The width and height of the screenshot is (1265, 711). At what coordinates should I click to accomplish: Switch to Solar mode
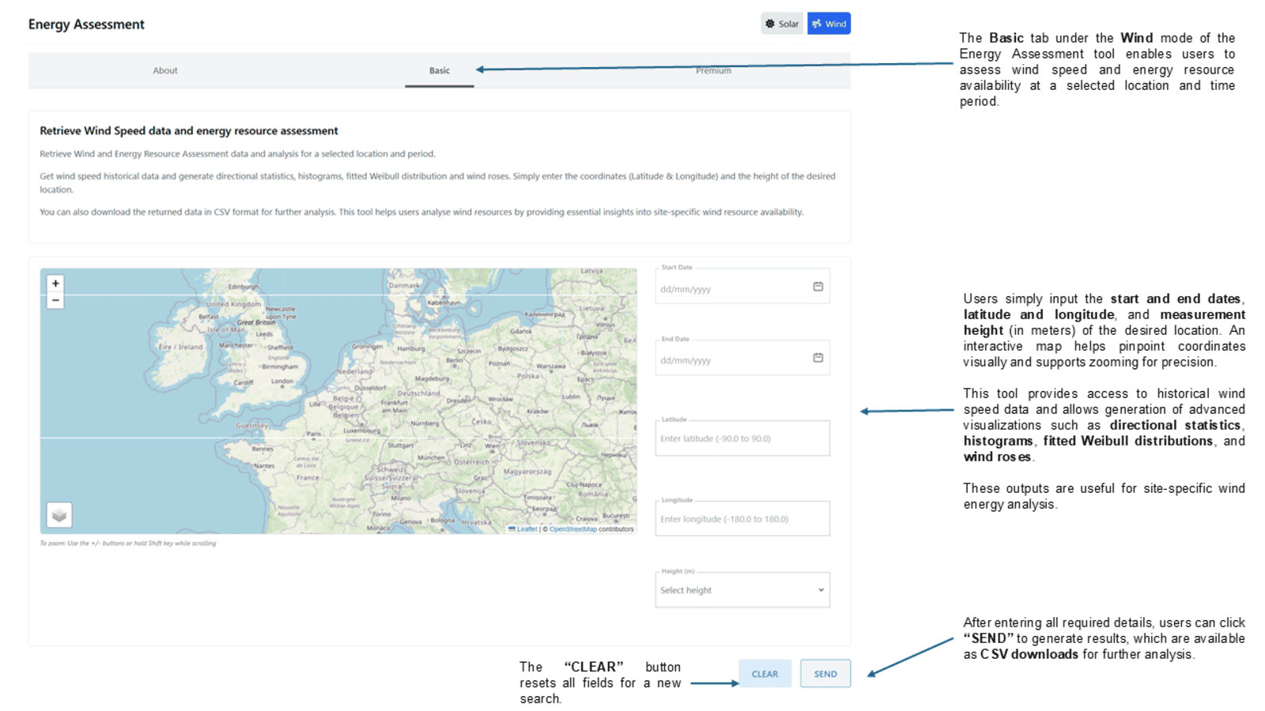782,24
